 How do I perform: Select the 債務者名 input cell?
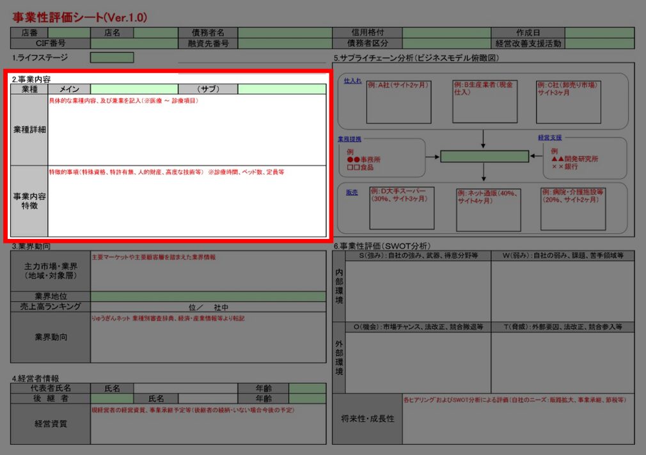285,33
